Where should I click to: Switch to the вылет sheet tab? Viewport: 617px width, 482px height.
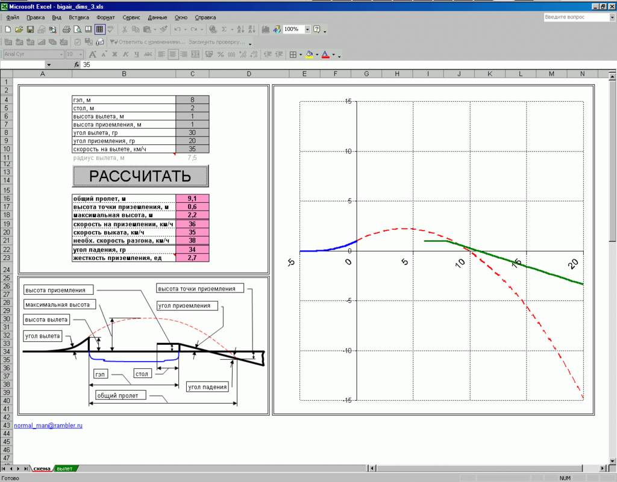pos(64,468)
